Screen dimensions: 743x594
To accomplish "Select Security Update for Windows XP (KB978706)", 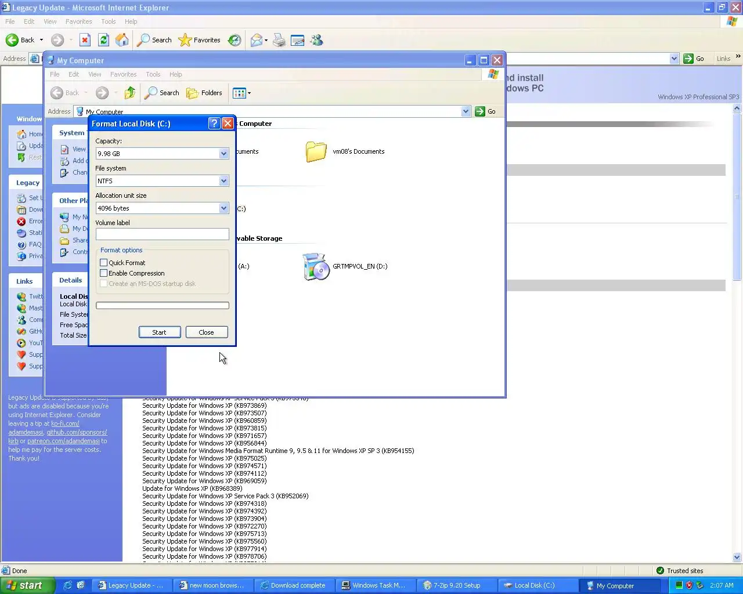I will tap(205, 556).
